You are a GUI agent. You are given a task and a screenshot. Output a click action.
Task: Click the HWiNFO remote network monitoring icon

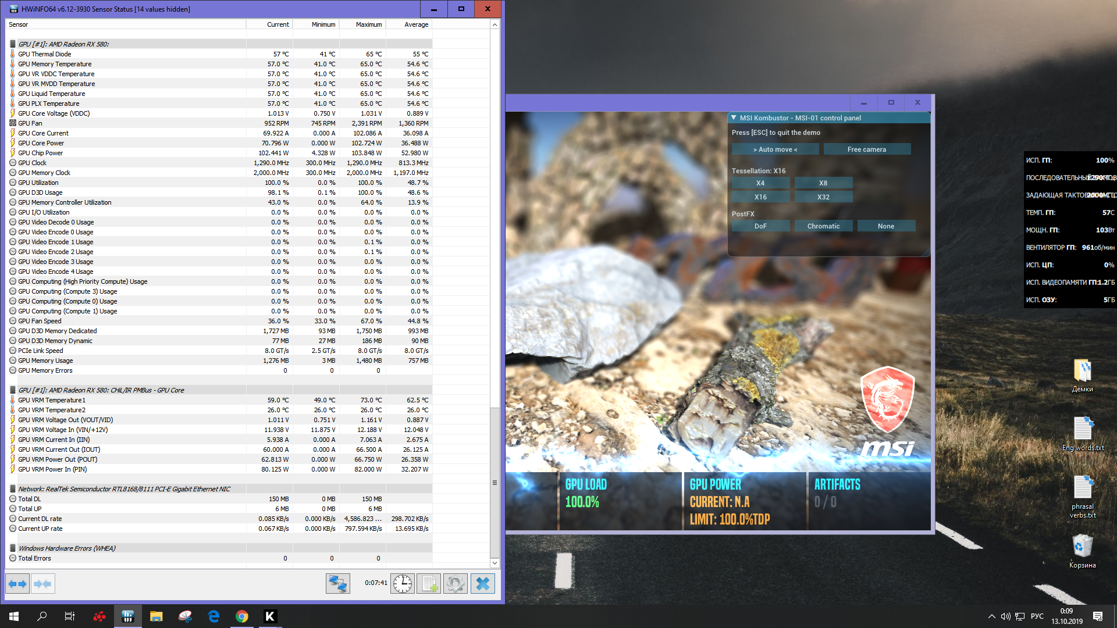(x=337, y=583)
